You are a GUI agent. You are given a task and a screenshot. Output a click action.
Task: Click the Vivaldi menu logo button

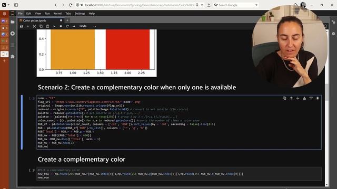click(4, 5)
